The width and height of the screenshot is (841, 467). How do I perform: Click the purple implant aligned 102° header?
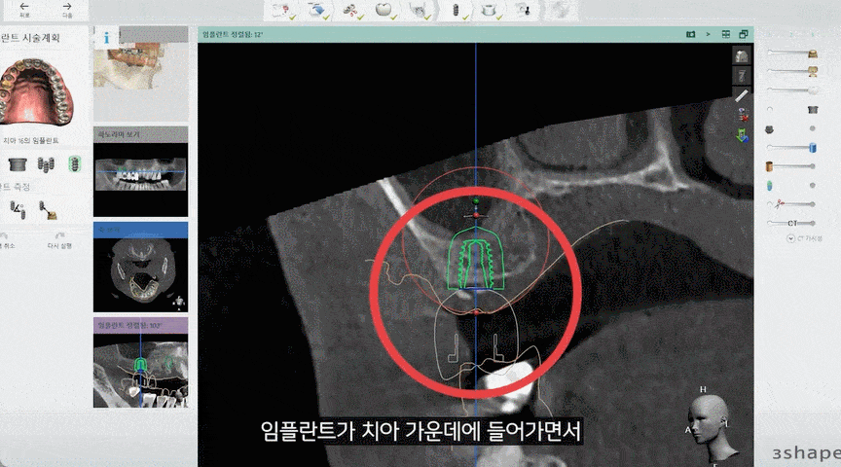click(x=141, y=326)
